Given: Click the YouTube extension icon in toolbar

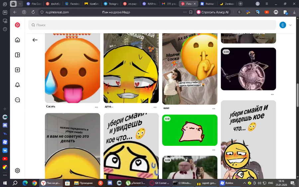Looking at the screenshot, I should (266, 12).
